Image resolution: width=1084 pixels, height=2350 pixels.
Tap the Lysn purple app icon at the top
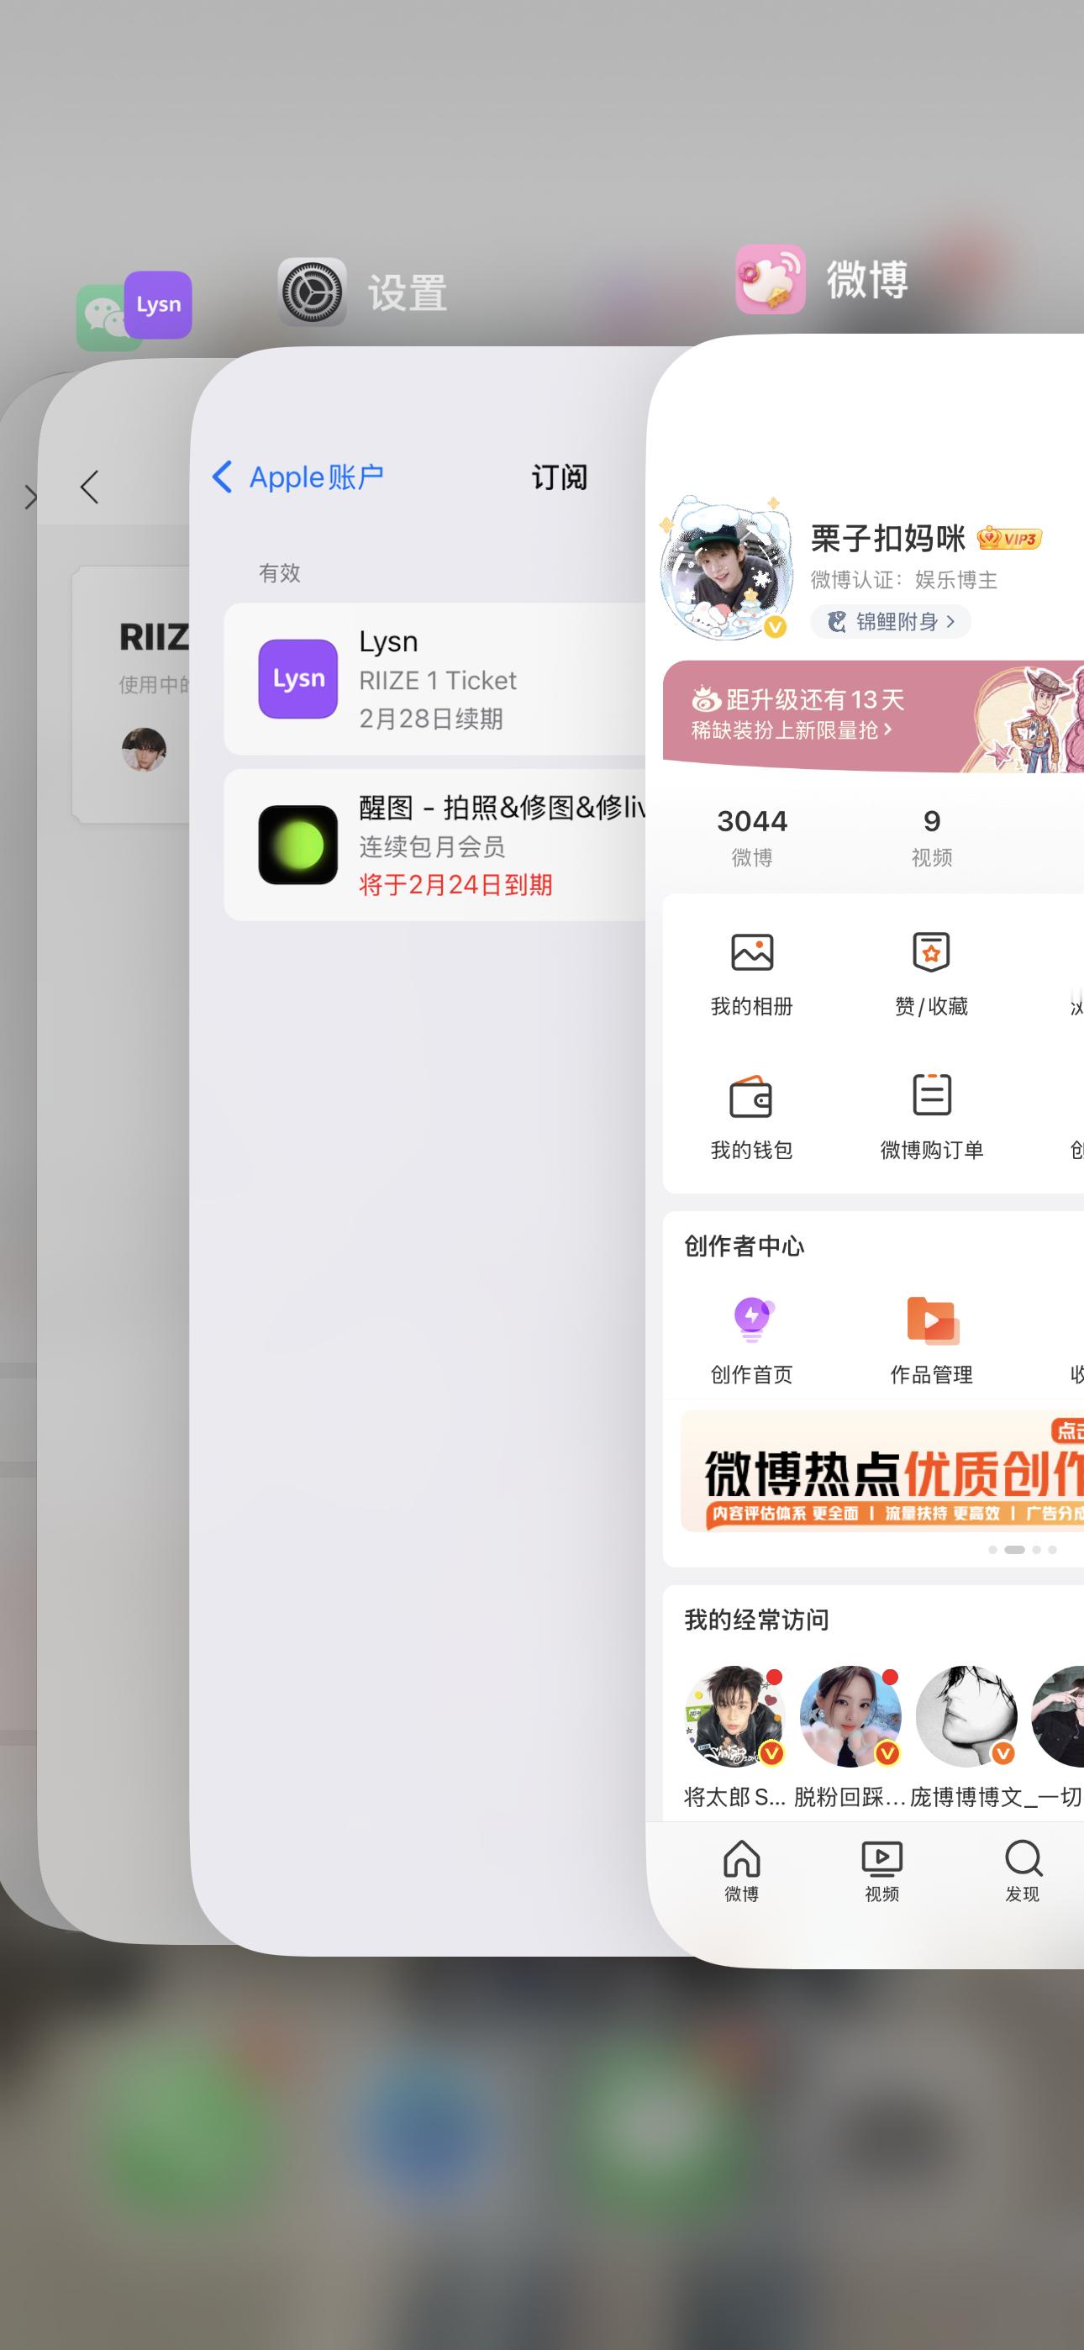pyautogui.click(x=158, y=305)
